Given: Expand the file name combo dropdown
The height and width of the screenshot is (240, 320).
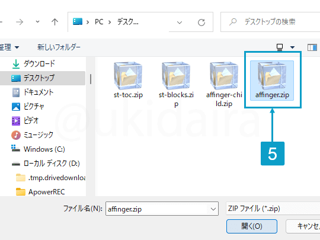Looking at the screenshot, I should pyautogui.click(x=213, y=209).
